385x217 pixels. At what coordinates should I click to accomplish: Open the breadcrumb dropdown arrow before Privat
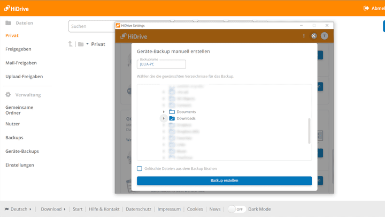87,44
